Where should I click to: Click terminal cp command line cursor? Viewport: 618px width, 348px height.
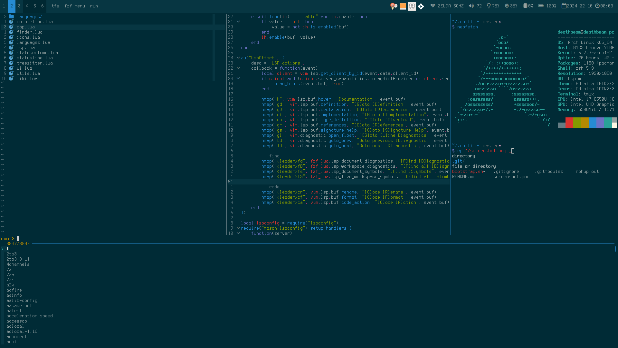pyautogui.click(x=513, y=151)
